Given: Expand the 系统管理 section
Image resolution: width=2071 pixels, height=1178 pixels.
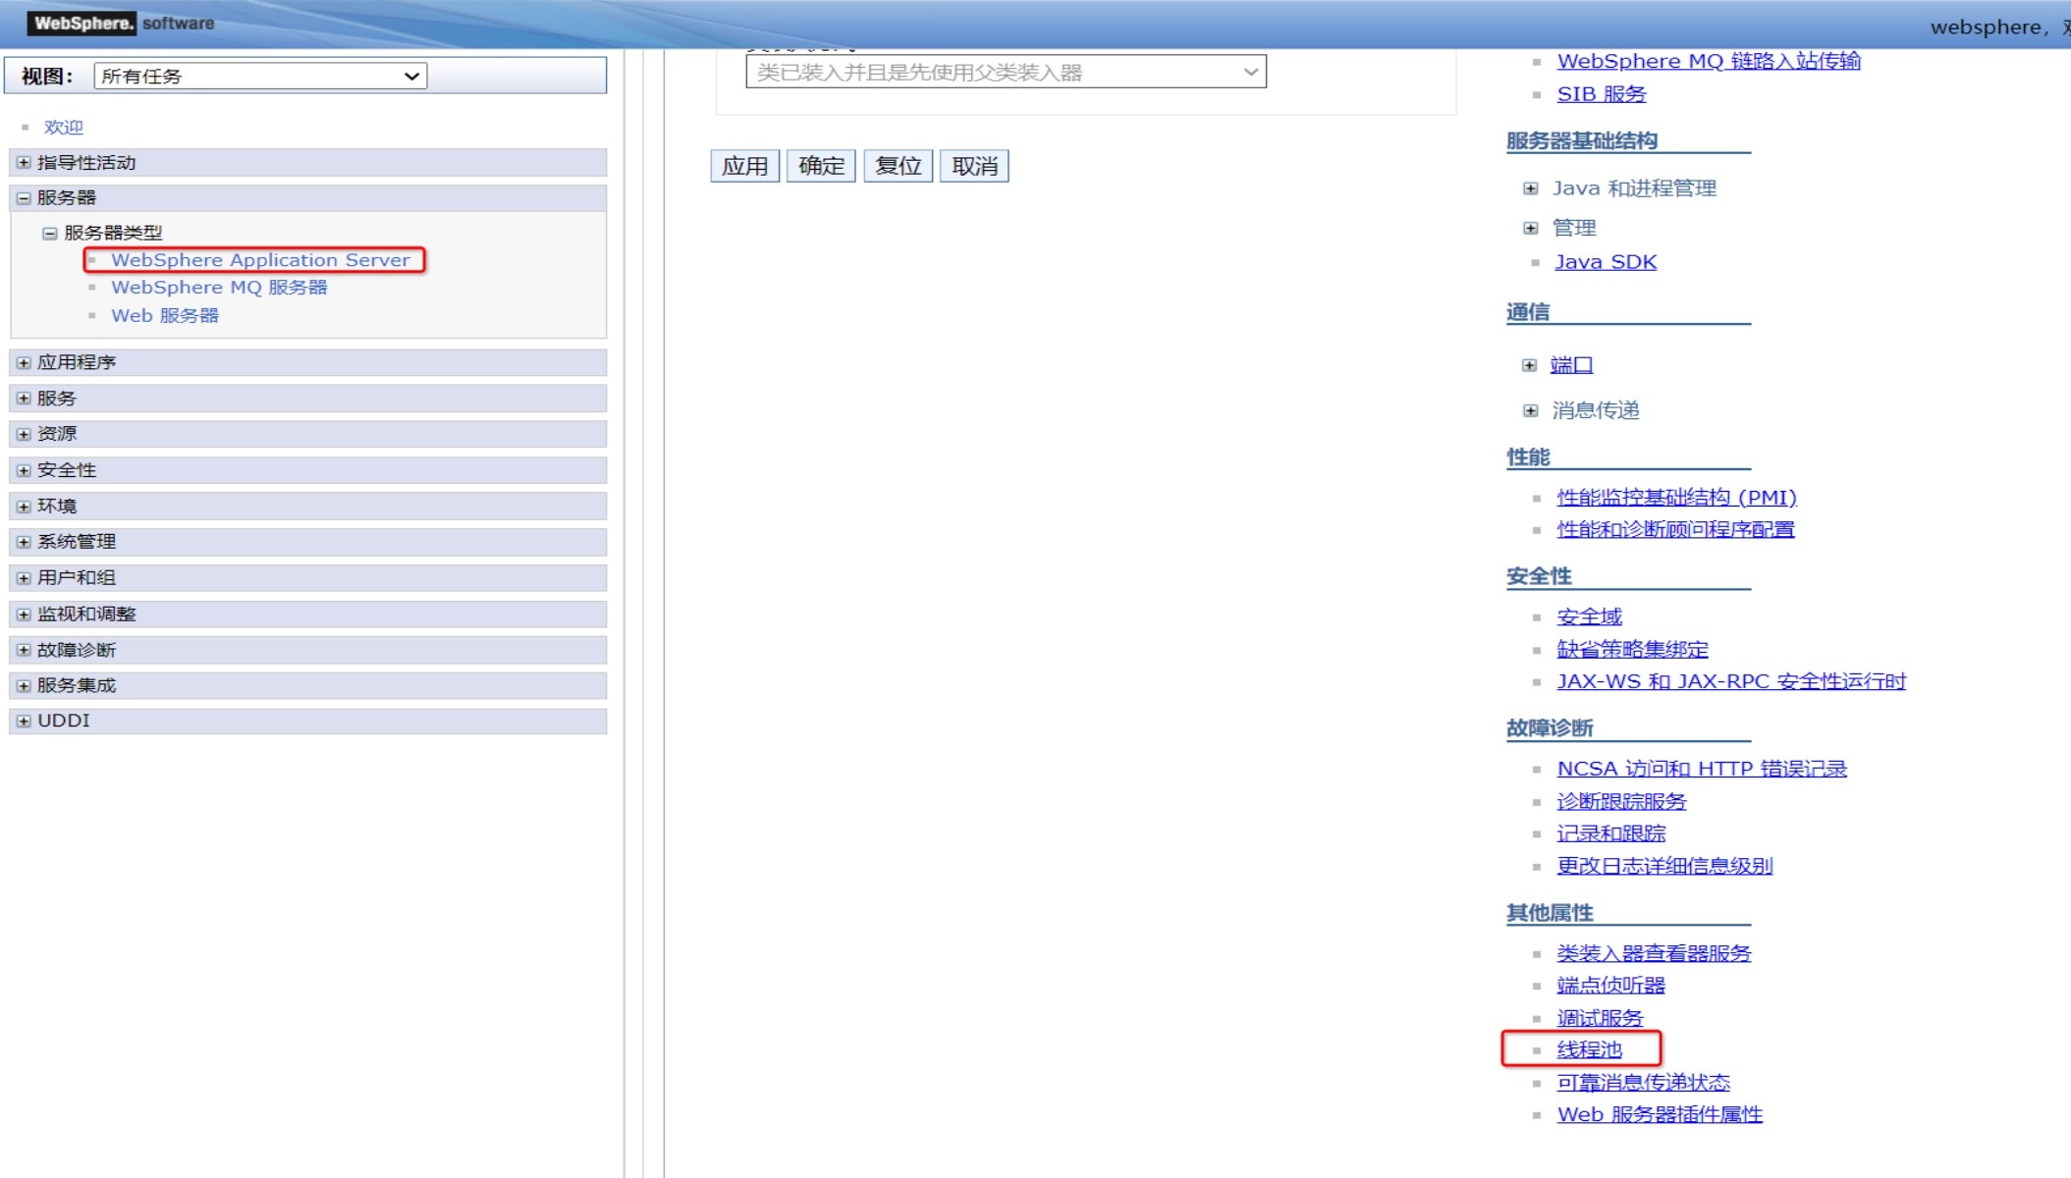Looking at the screenshot, I should coord(24,542).
